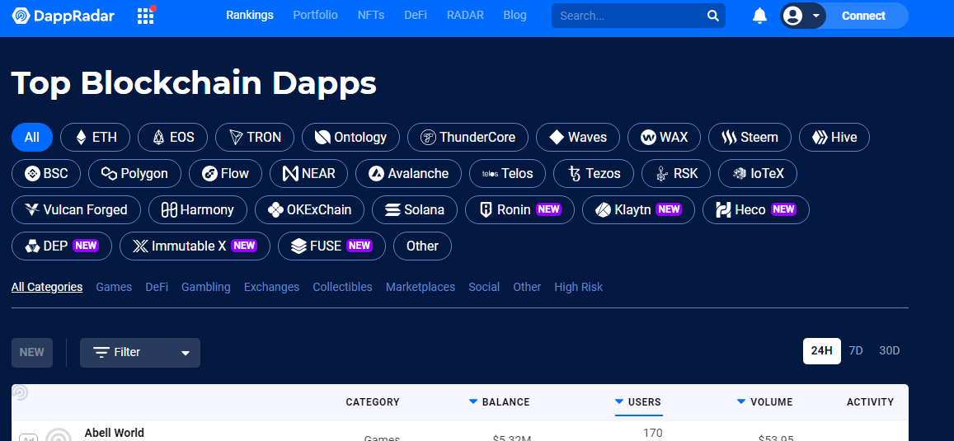
Task: Click the DEP chain icon
Action: click(32, 246)
